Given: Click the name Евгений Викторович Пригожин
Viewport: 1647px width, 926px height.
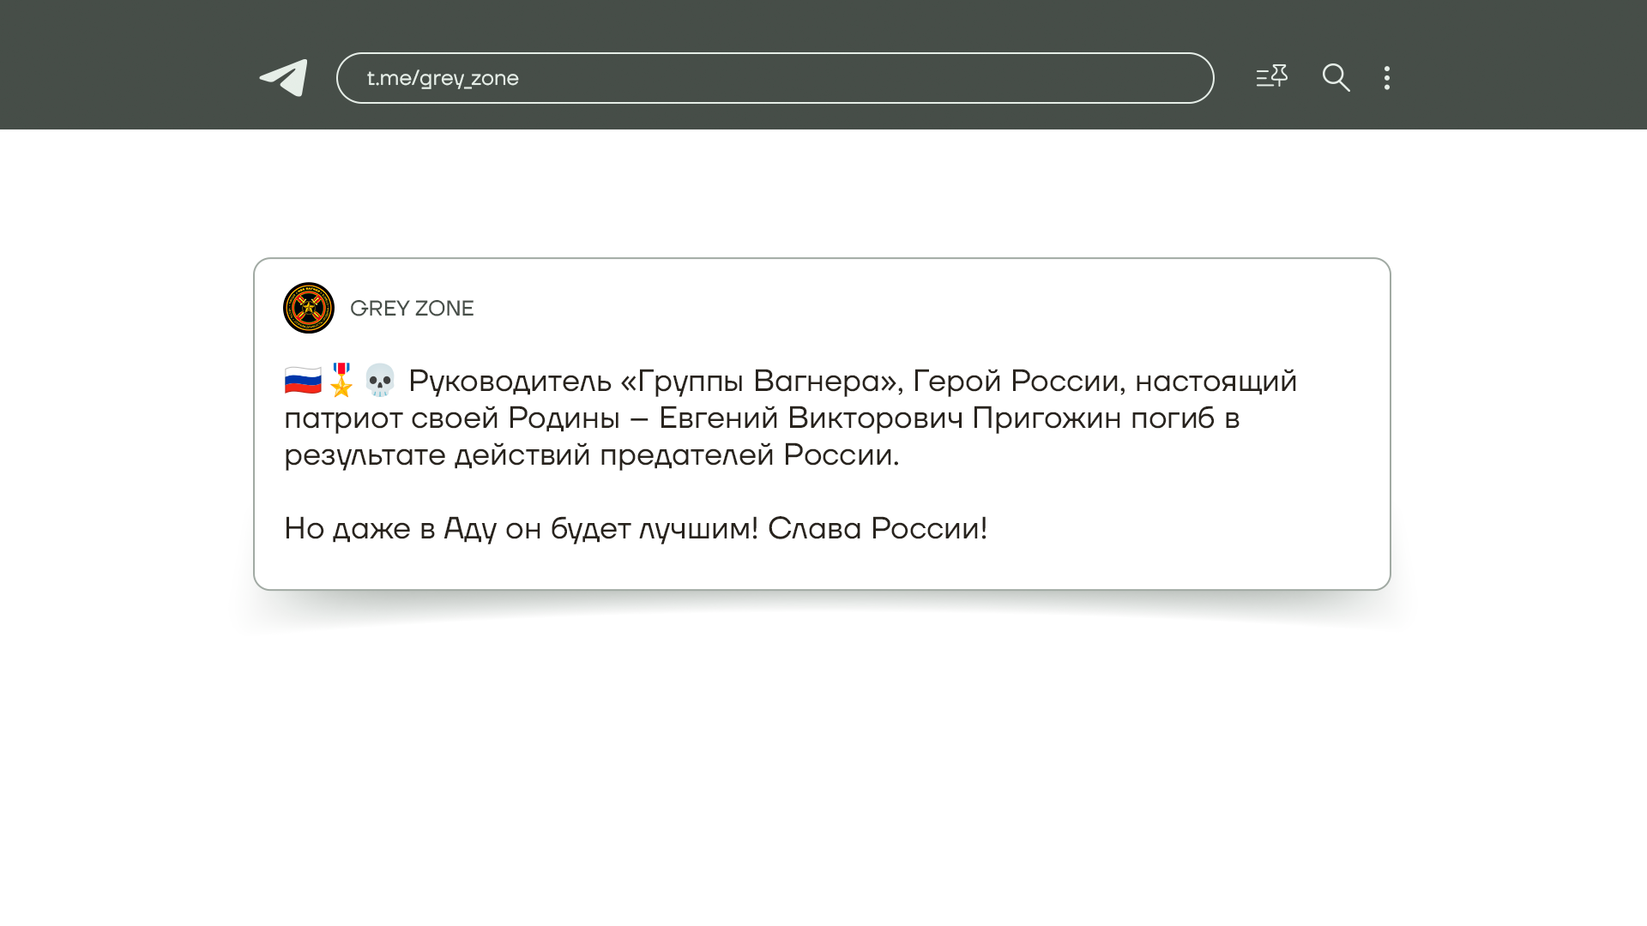Looking at the screenshot, I should [890, 418].
